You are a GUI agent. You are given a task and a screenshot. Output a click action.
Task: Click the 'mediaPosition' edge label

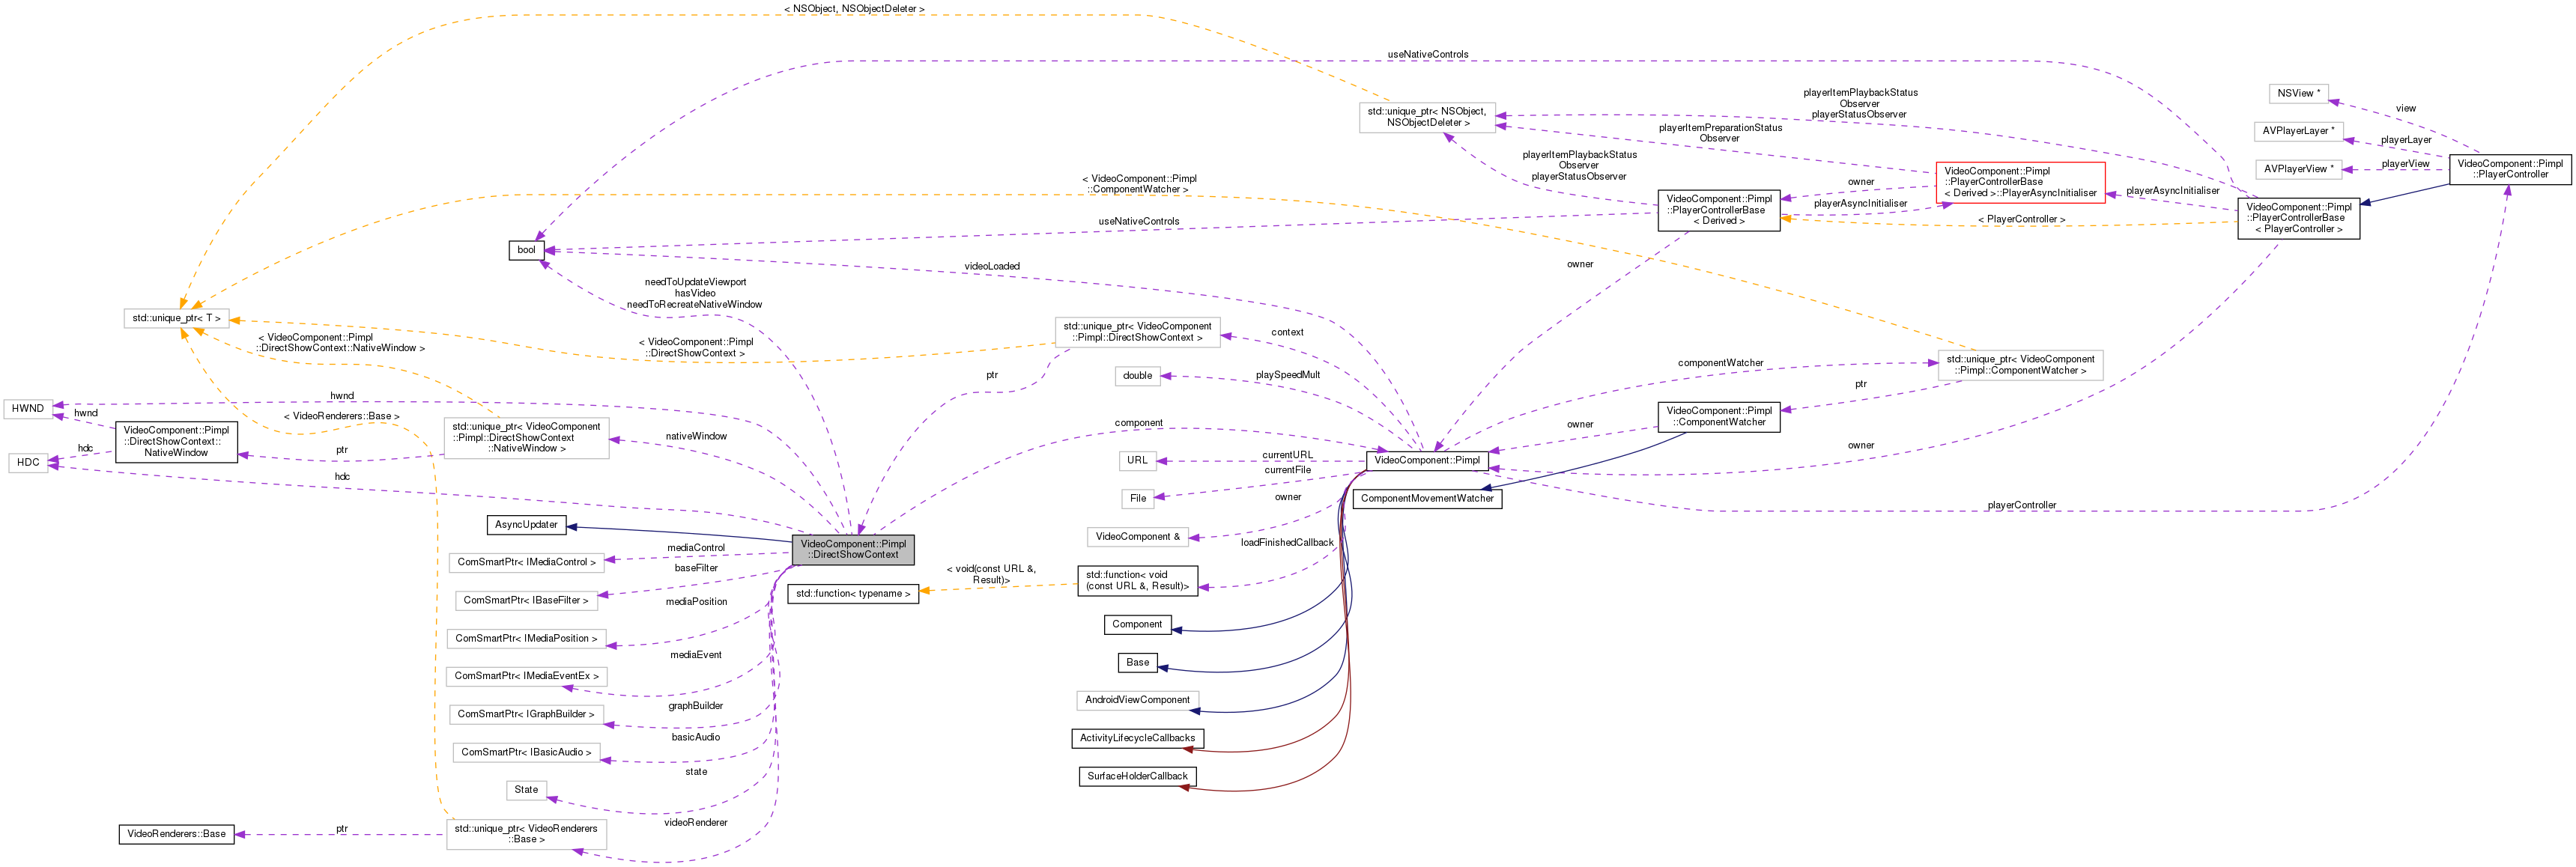(x=696, y=602)
